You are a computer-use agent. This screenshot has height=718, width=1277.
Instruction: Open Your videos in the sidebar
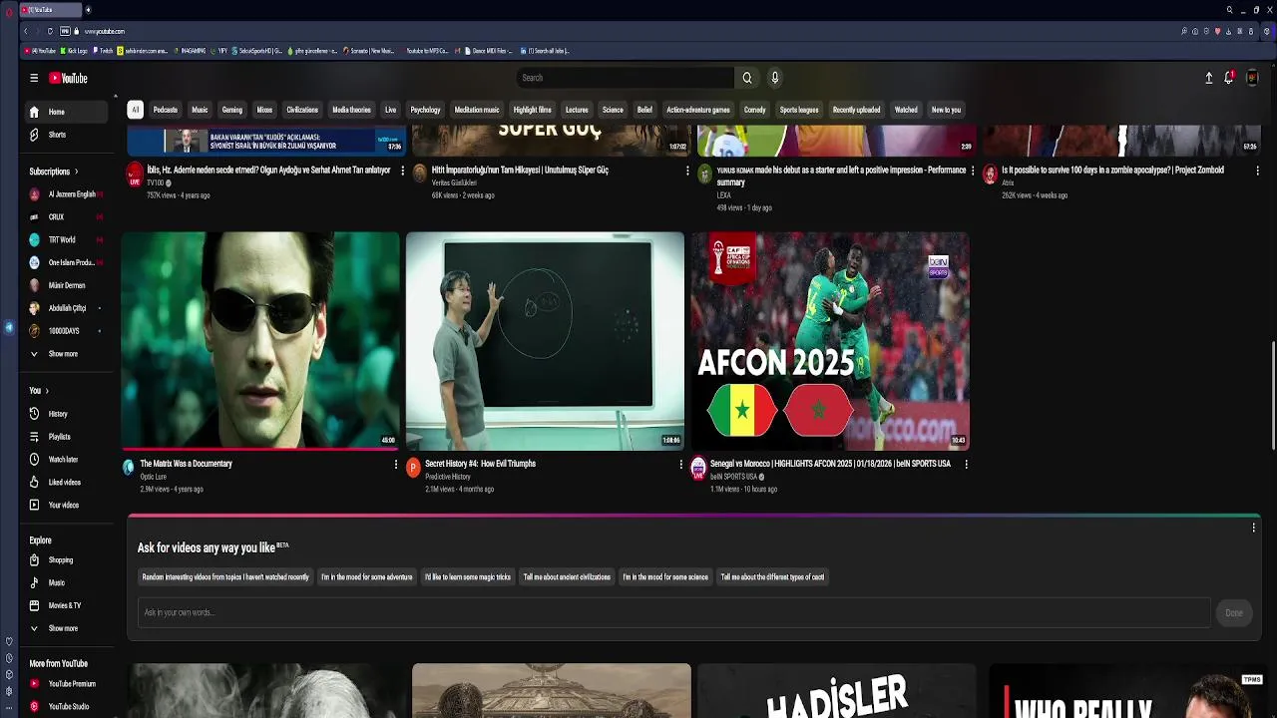[64, 506]
